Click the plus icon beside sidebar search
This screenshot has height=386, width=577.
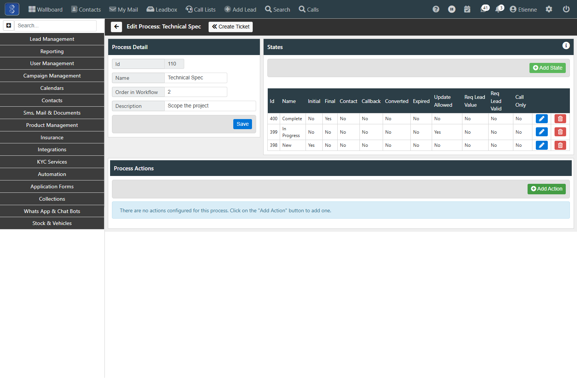[x=9, y=25]
